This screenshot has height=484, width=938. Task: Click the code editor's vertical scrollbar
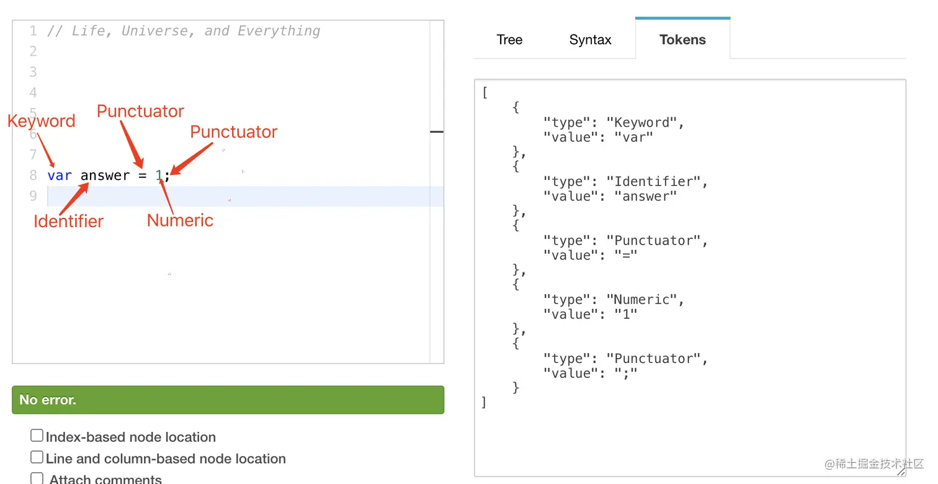tap(437, 186)
